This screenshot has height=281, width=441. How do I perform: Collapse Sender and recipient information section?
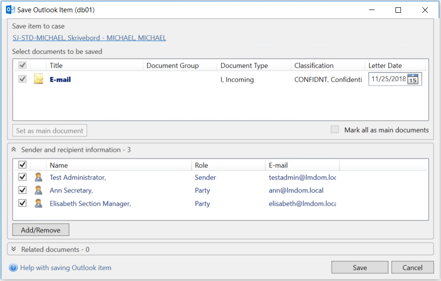click(14, 150)
